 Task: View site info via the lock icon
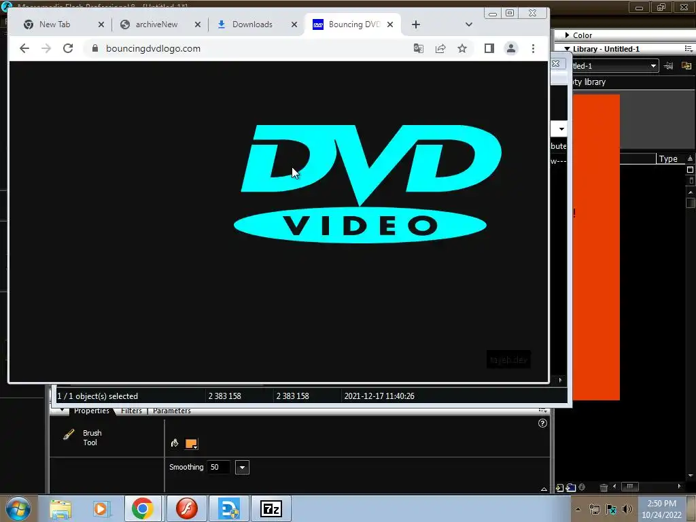pyautogui.click(x=94, y=48)
